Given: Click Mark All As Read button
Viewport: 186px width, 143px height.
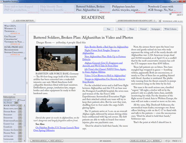Looking at the screenshot, I should [x=139, y=141].
